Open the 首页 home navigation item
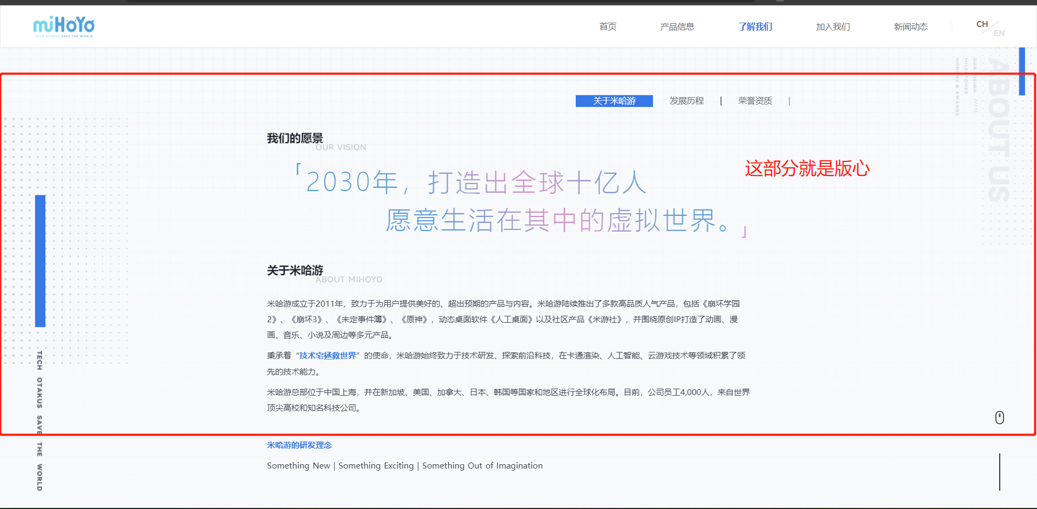1037x509 pixels. pyautogui.click(x=608, y=26)
